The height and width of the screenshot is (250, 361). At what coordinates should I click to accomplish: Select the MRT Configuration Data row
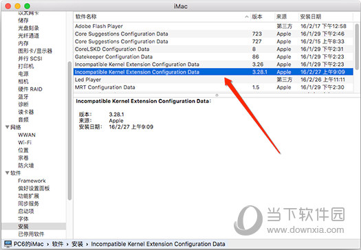[213, 87]
